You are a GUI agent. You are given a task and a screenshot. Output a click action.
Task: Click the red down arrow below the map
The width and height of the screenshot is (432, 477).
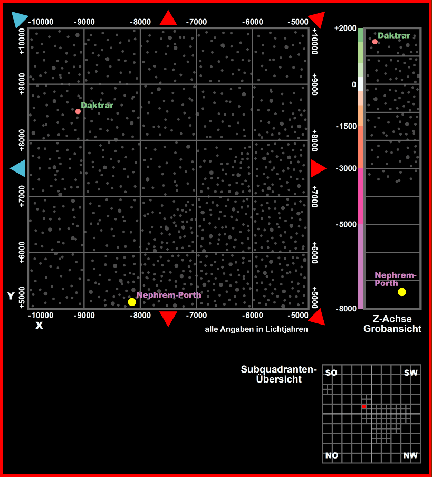[168, 318]
